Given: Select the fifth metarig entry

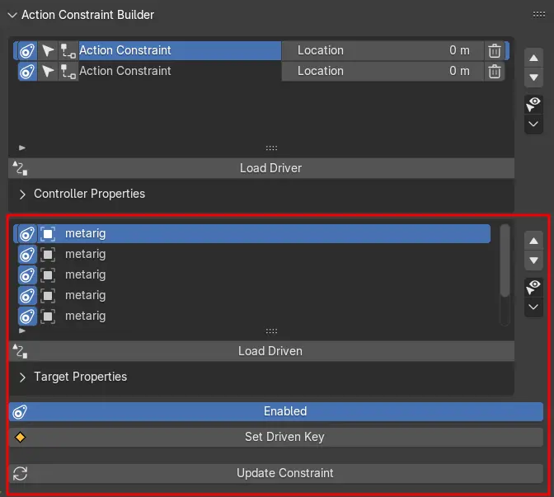Looking at the screenshot, I should click(252, 316).
